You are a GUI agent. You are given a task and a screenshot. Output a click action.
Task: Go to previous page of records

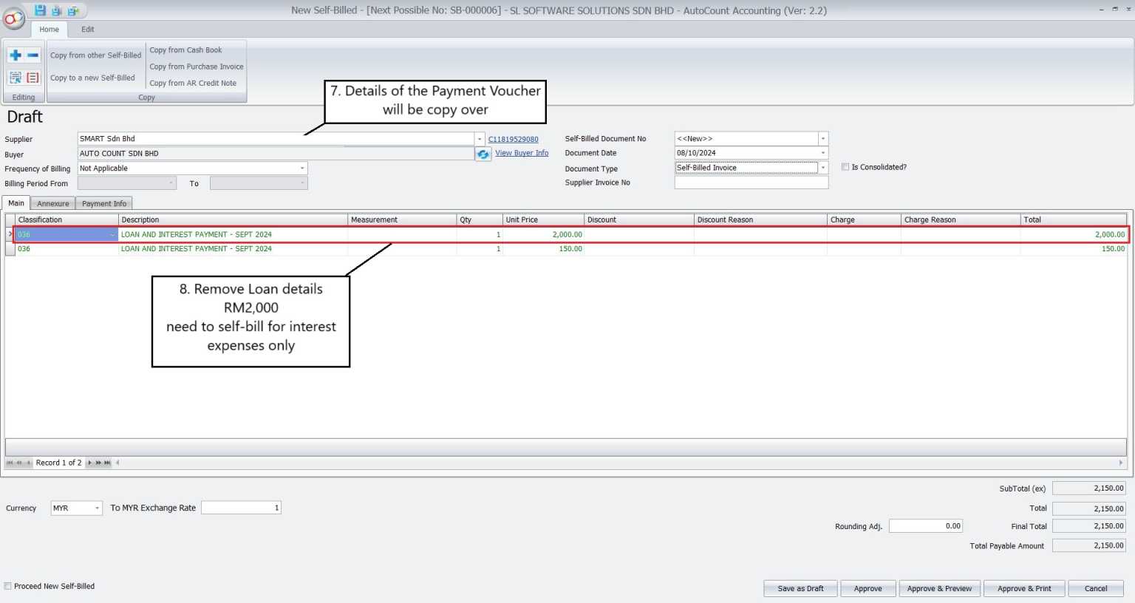point(19,463)
